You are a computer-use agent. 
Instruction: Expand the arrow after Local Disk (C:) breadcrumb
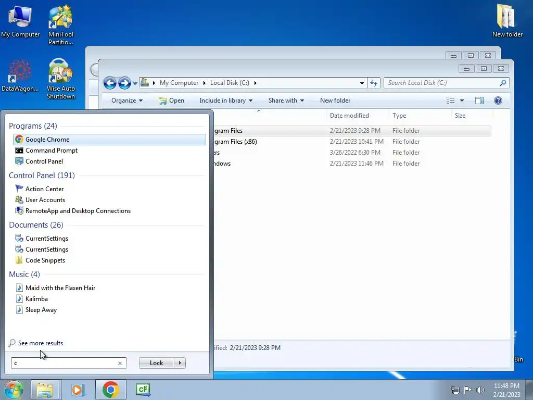[255, 83]
